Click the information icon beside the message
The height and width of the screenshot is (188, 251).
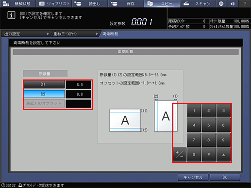tap(11, 16)
